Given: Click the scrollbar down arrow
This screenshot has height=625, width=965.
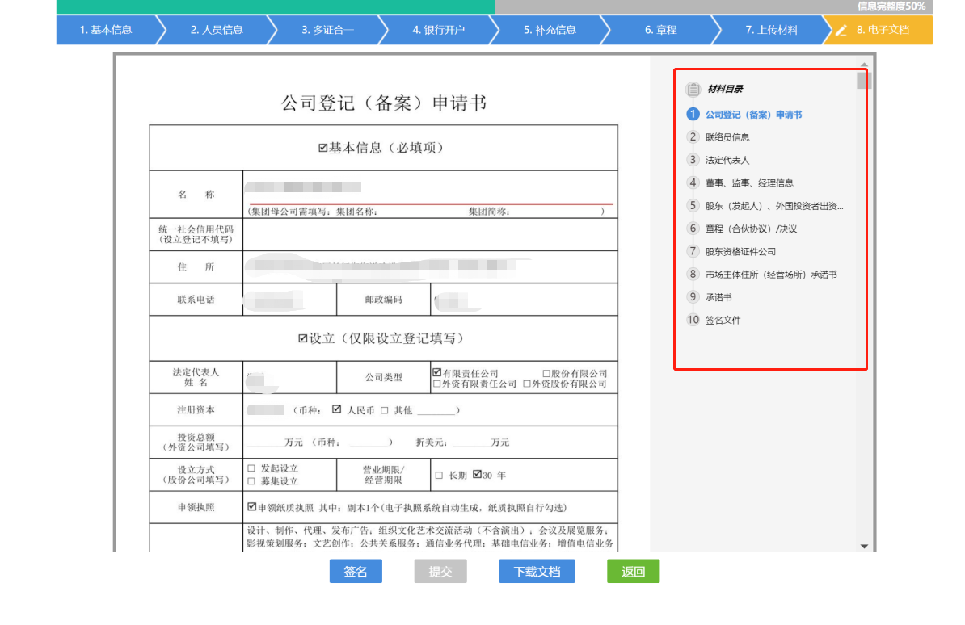Looking at the screenshot, I should pos(864,546).
